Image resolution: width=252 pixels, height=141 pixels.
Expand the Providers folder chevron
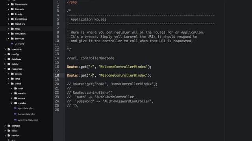pyautogui.click(x=8, y=34)
